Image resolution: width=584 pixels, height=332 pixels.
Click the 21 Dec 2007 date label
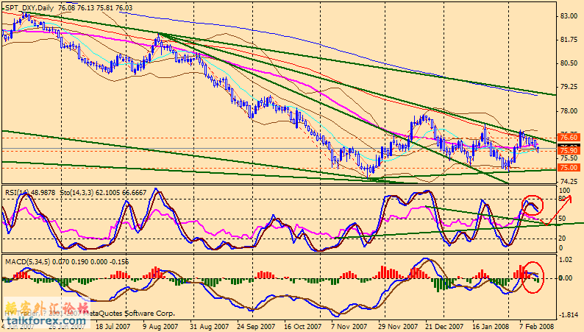[444, 326]
